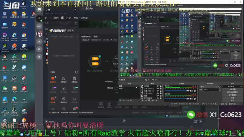Open the MR丶DAVE profile tab

pos(81,18)
